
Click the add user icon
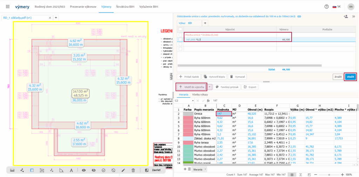[346, 16]
